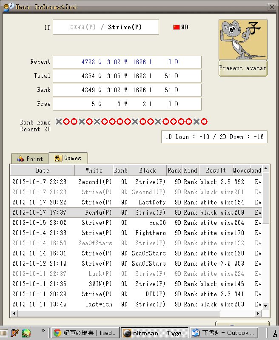Select the game against DTD(P)
Screen dimensions: 279x340
136,294
